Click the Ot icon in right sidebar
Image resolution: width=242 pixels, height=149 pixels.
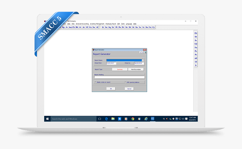tap(196, 37)
